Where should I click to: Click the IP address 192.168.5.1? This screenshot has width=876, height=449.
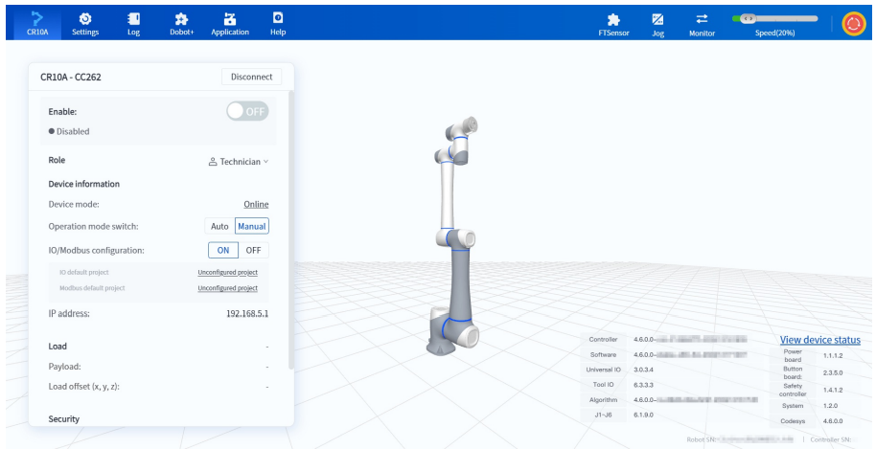(x=247, y=313)
